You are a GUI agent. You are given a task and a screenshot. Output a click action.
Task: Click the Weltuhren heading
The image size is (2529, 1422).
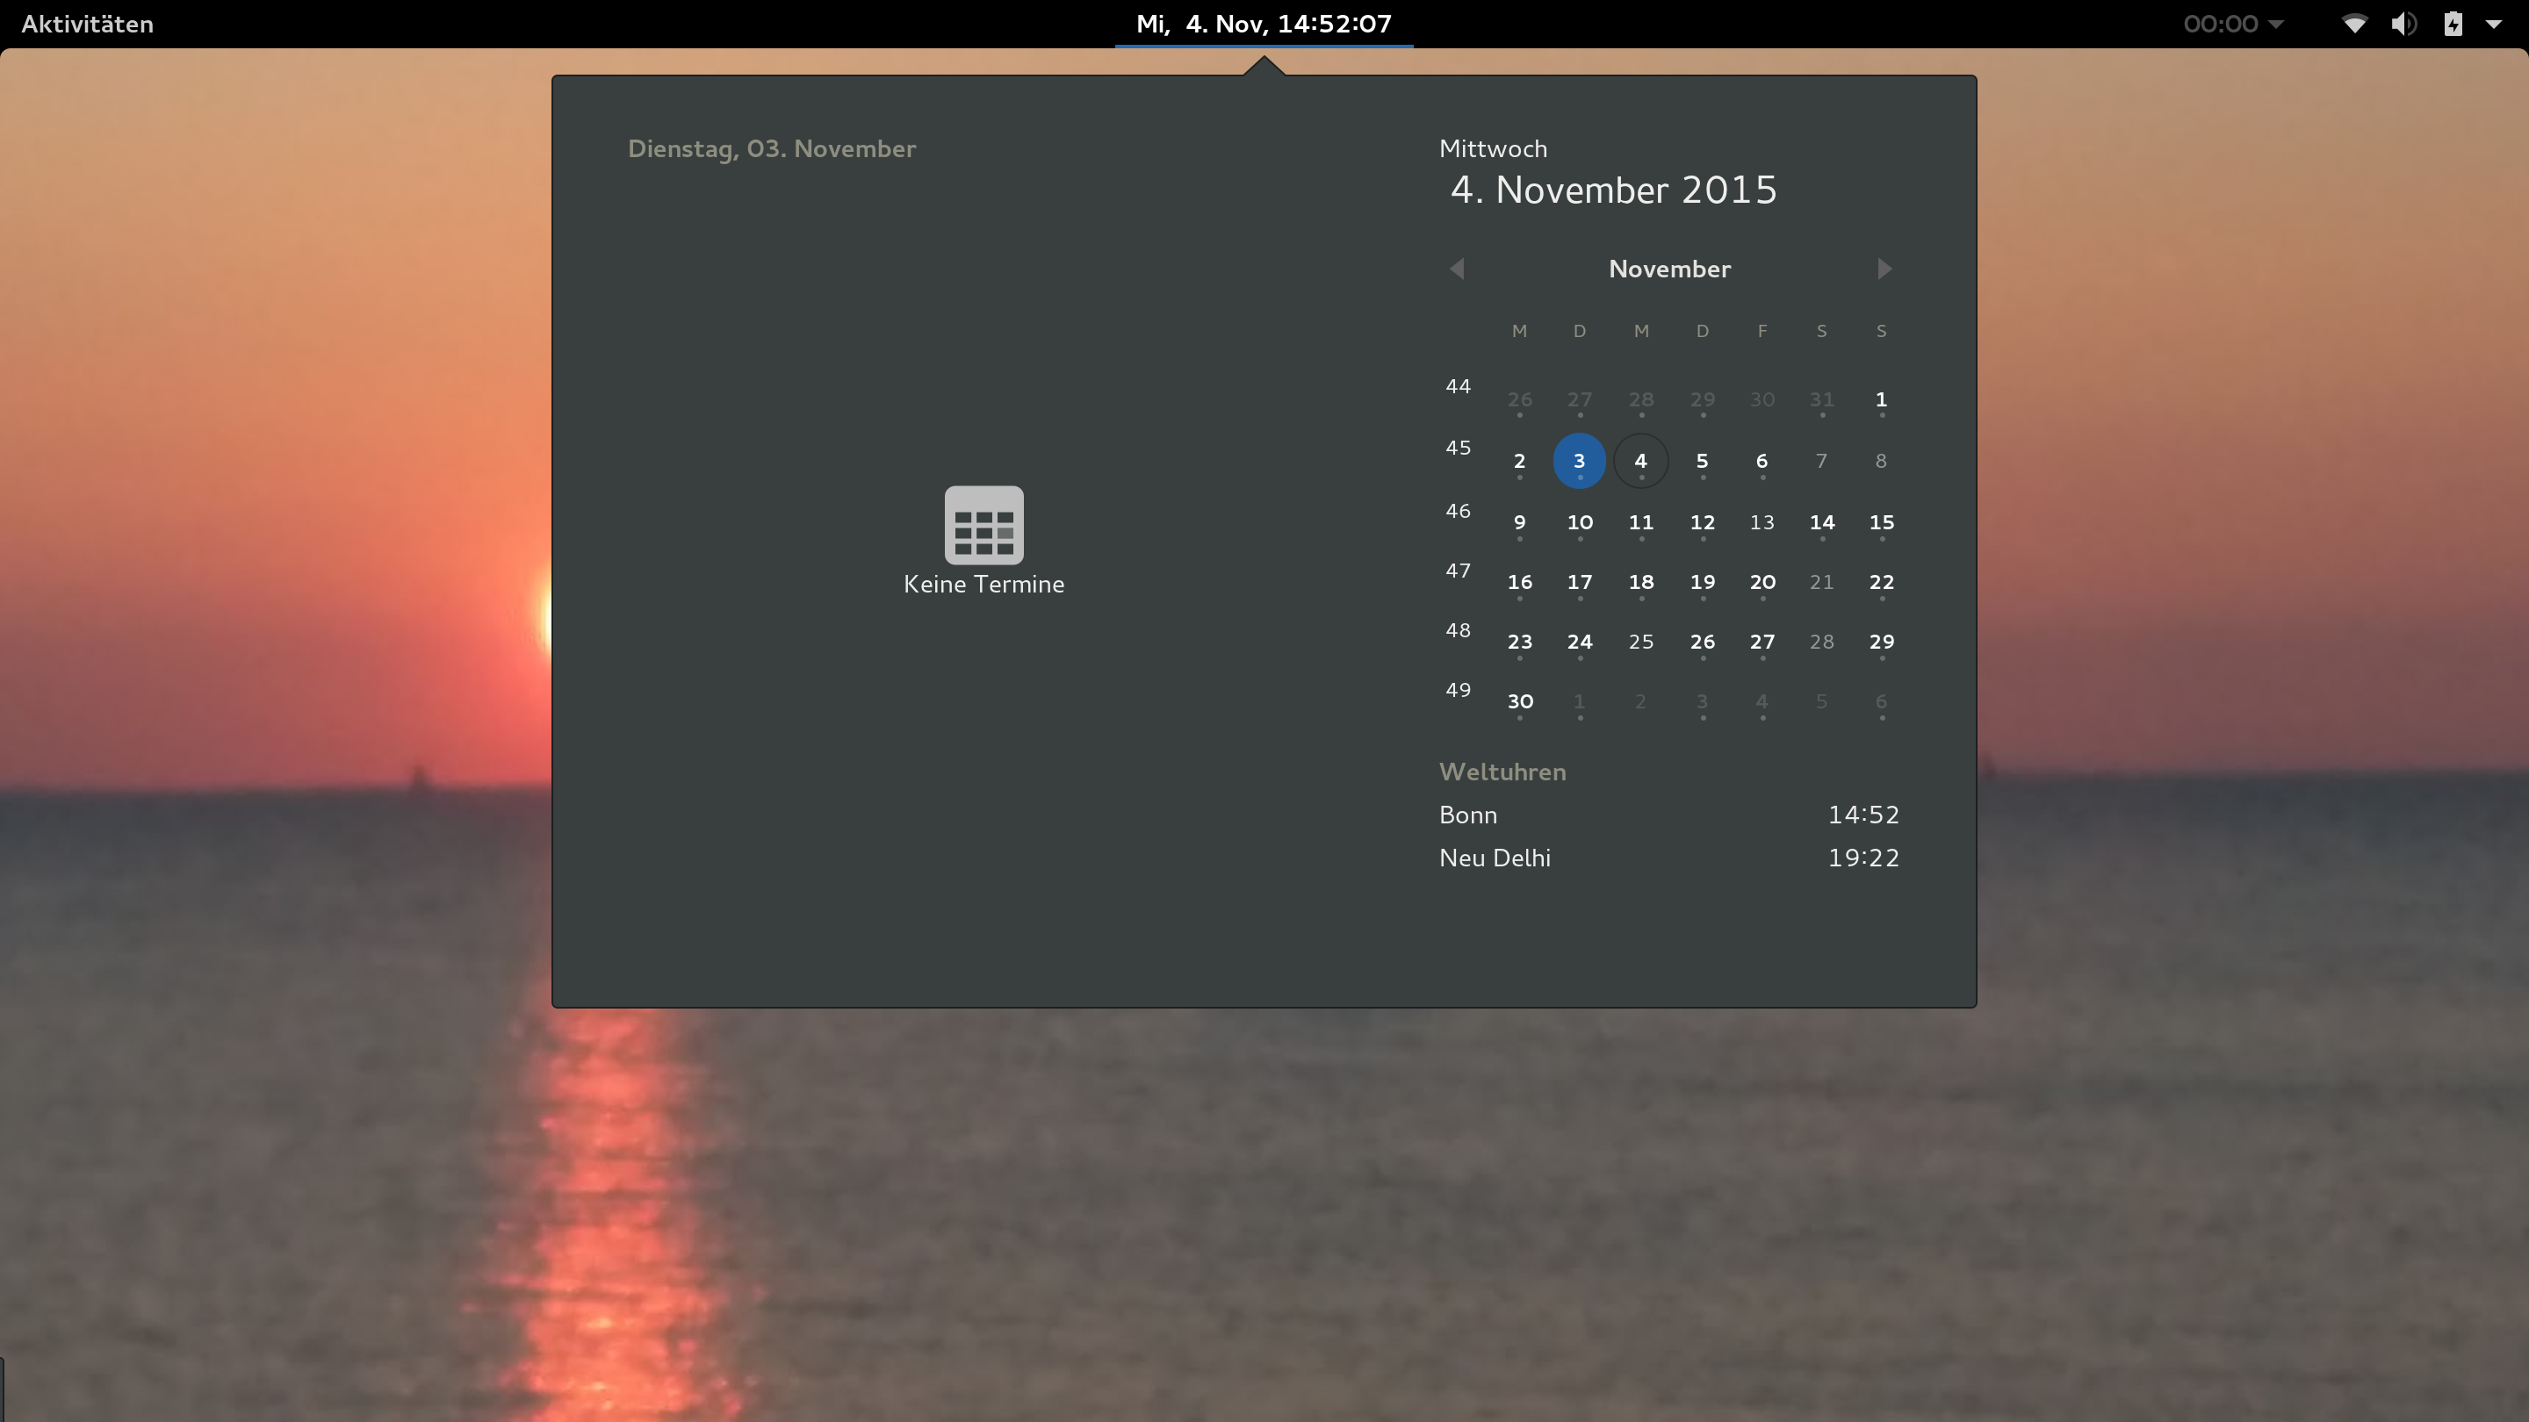[x=1502, y=772]
